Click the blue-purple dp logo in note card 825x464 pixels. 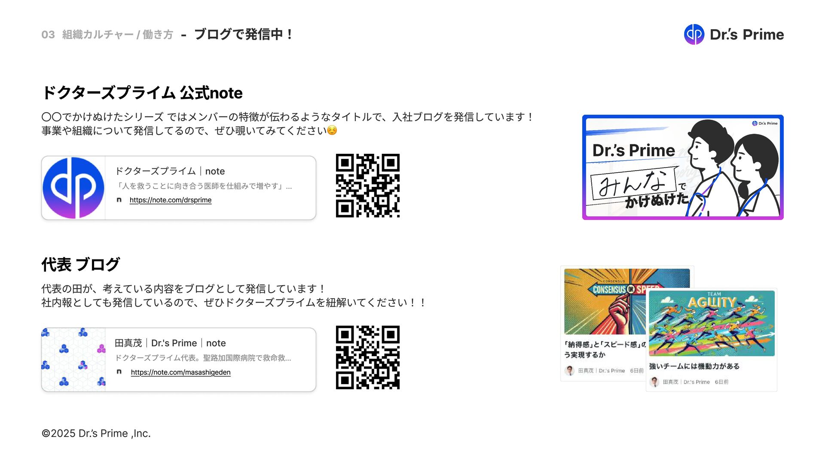pyautogui.click(x=73, y=188)
